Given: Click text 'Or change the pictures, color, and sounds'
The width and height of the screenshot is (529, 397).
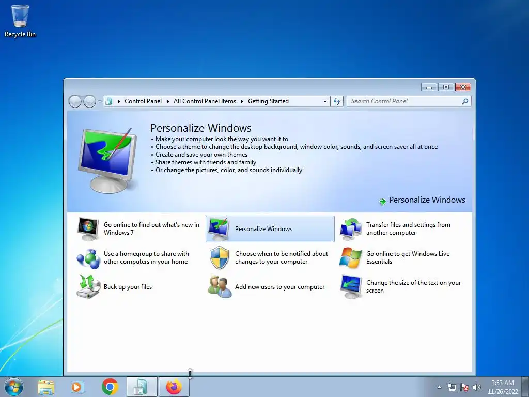Looking at the screenshot, I should point(229,170).
